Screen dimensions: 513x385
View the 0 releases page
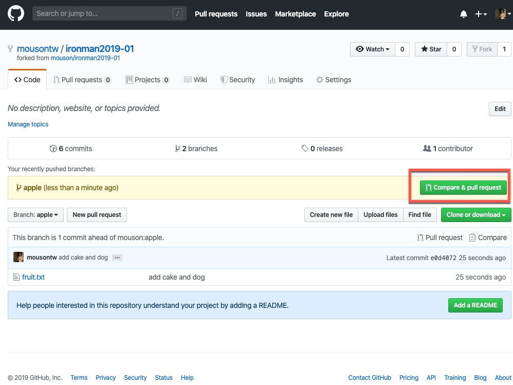(322, 149)
